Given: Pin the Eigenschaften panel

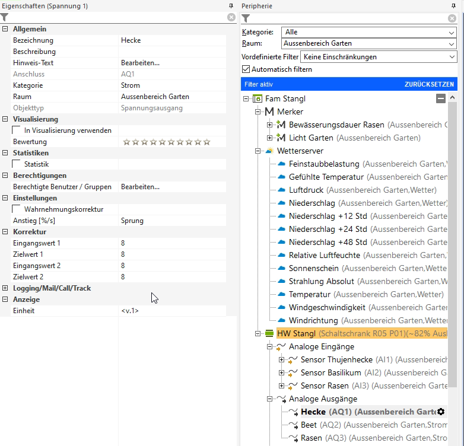Looking at the screenshot, I should (x=231, y=5).
